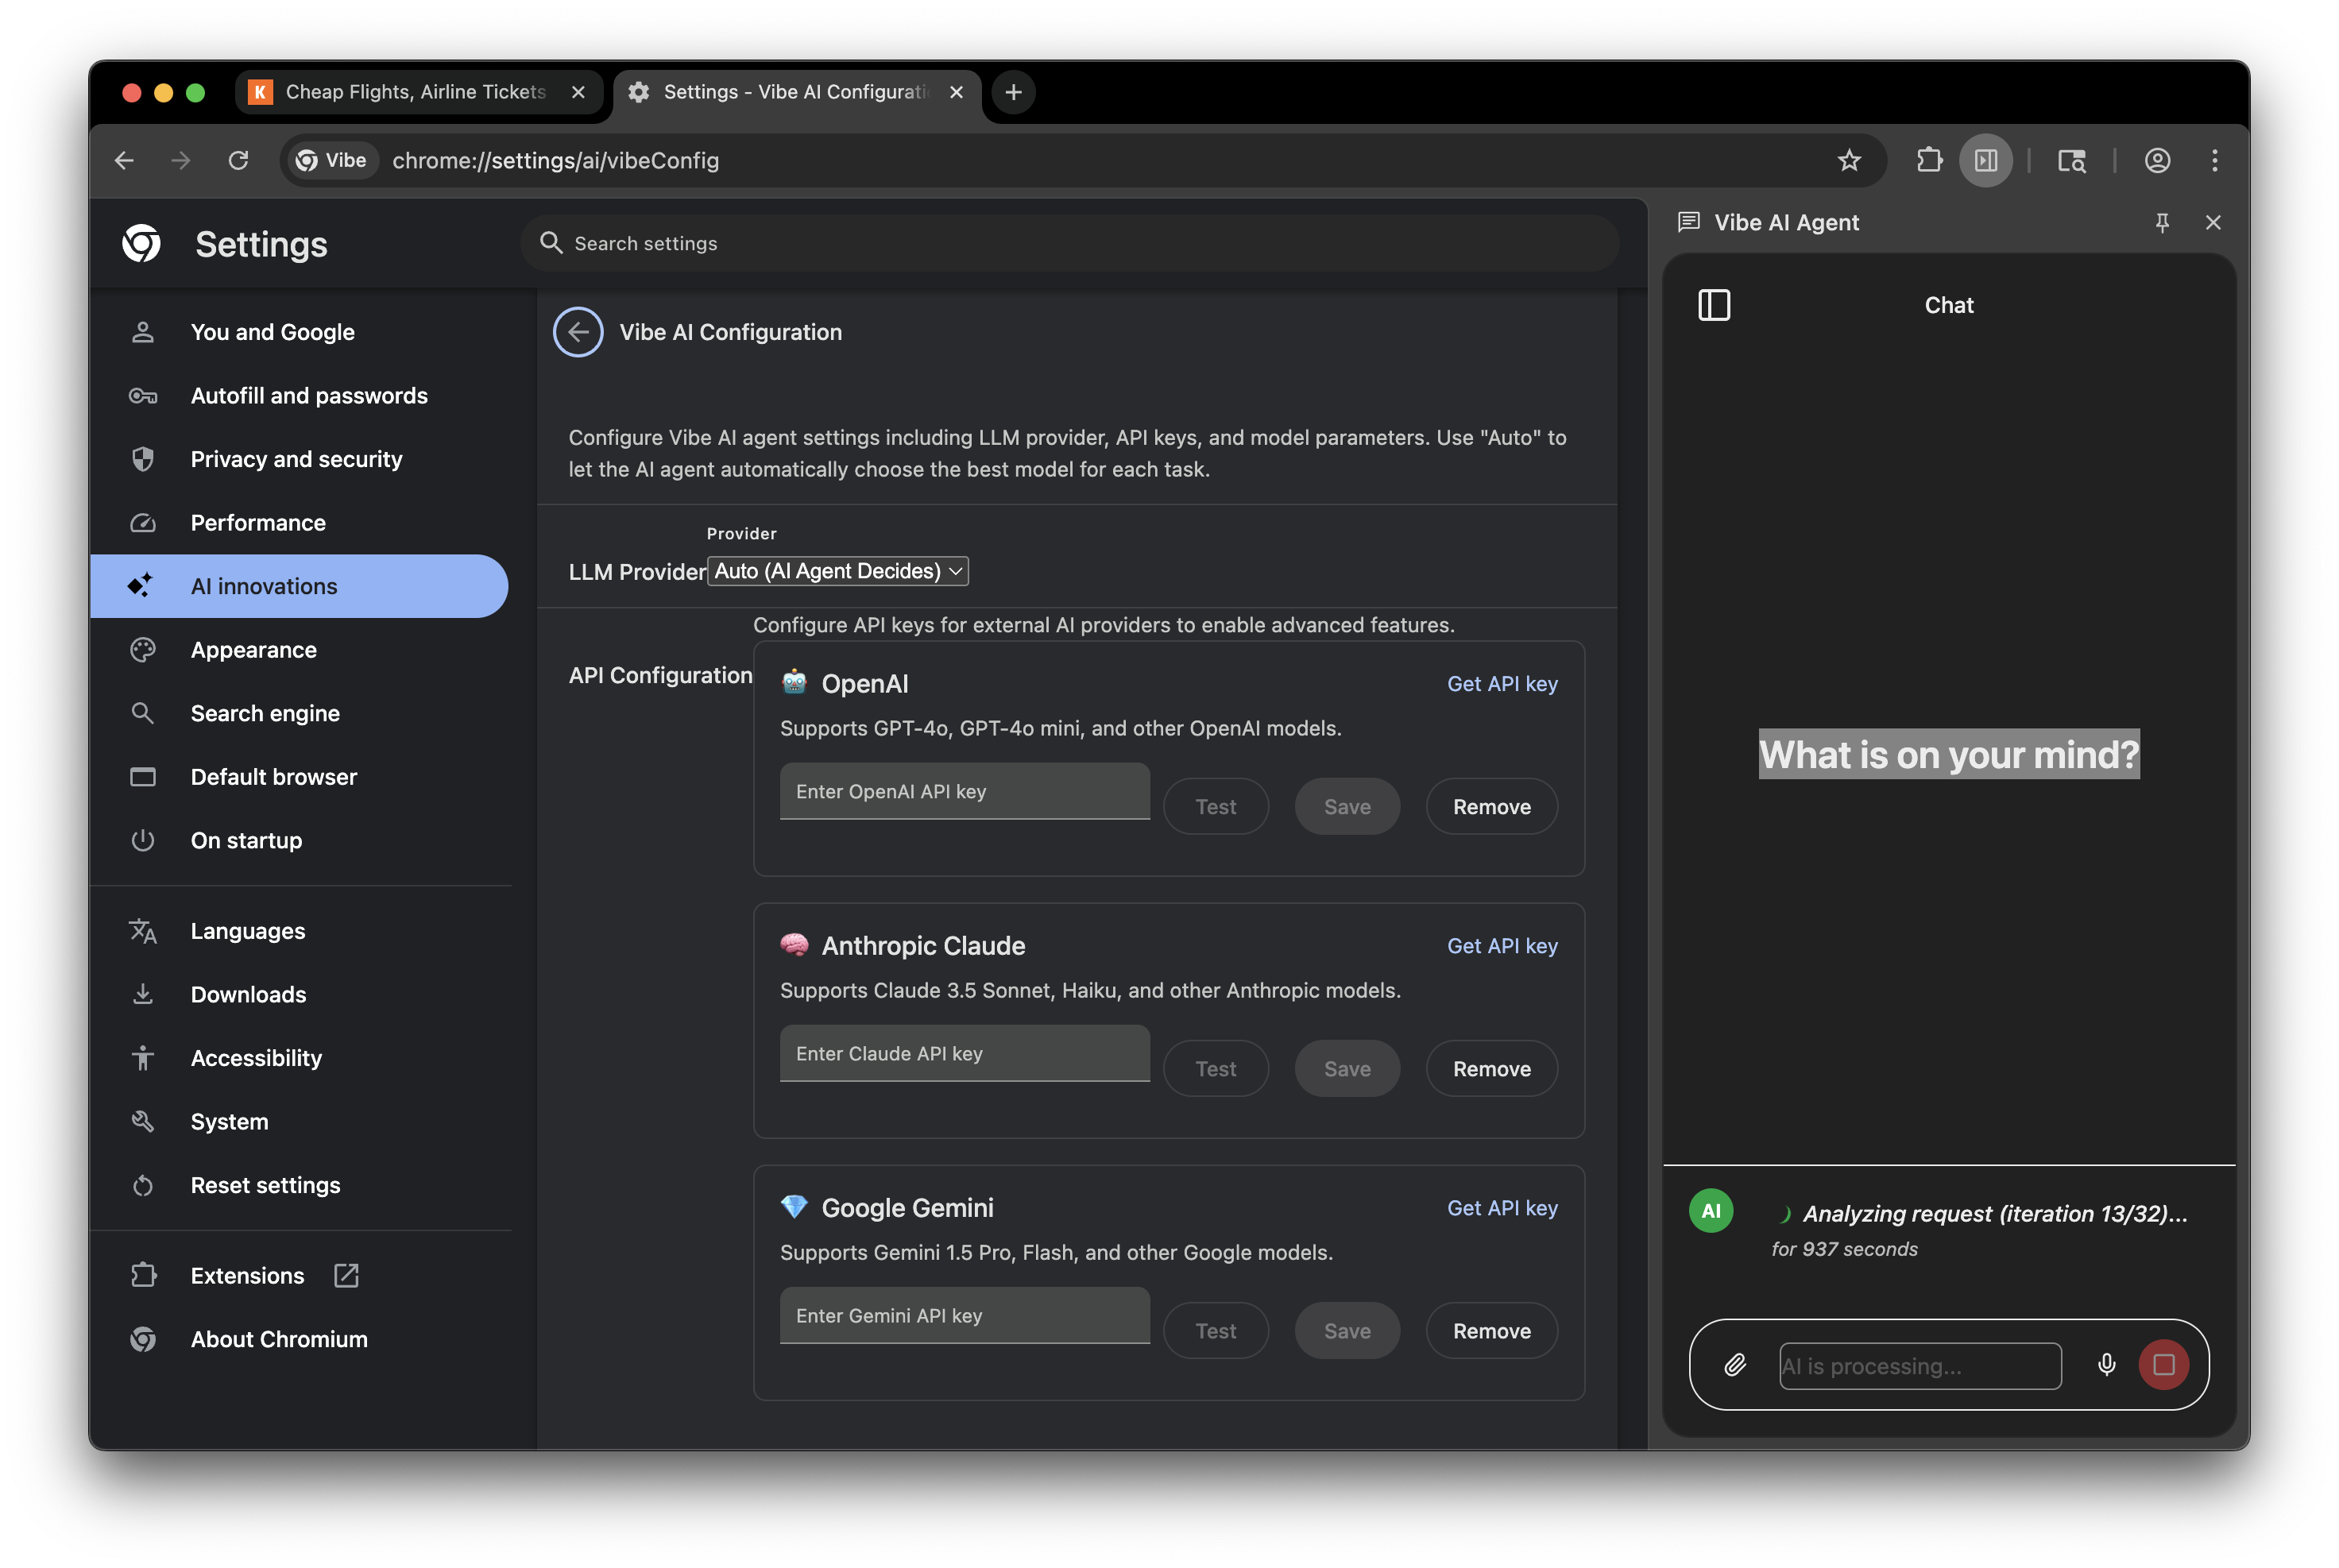Reload the page with the refresh icon
The image size is (2339, 1568).
[x=238, y=160]
